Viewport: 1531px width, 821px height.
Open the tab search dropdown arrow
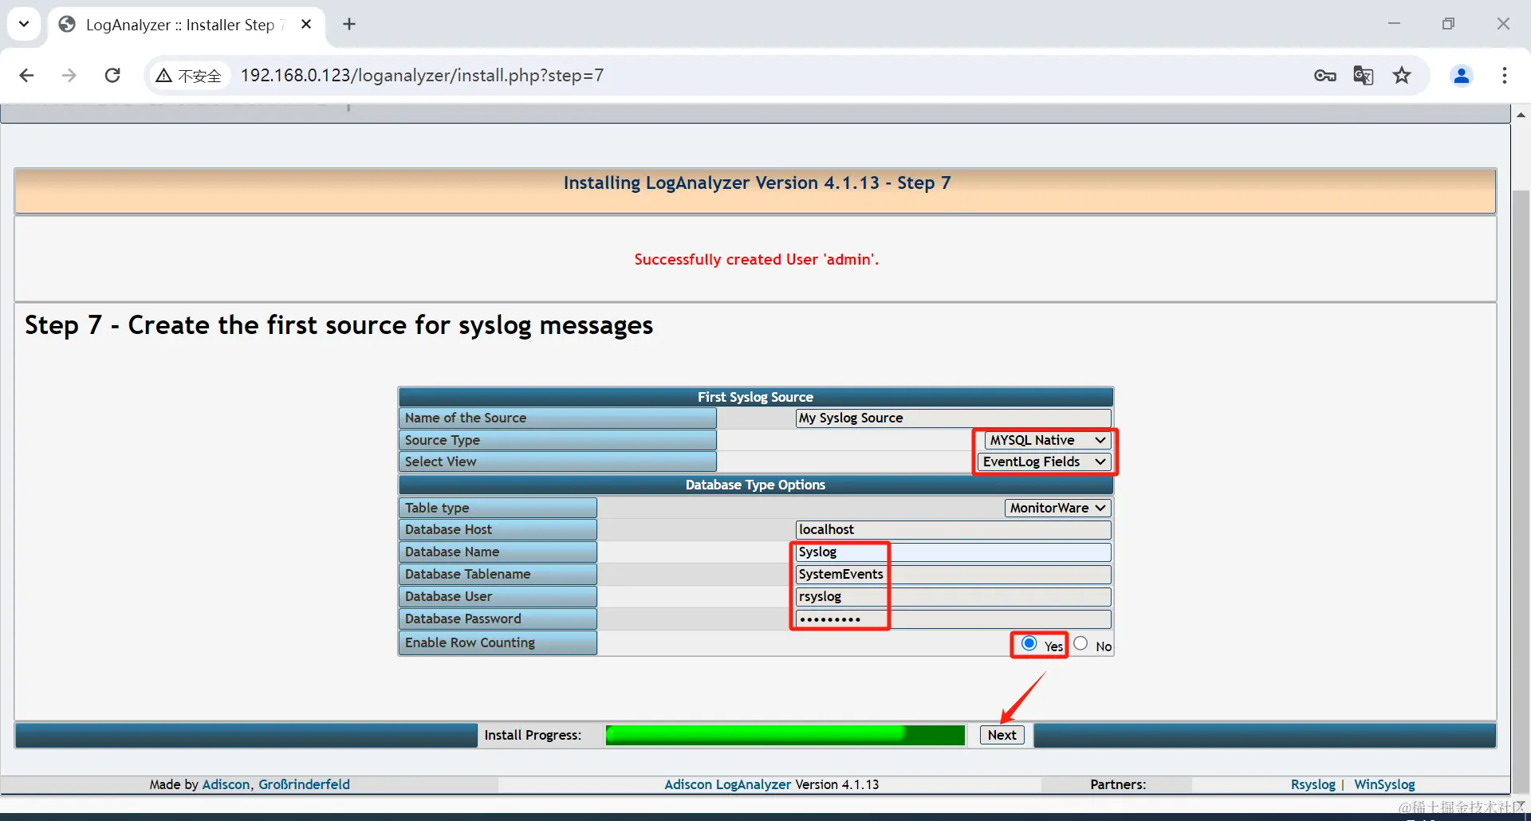24,24
